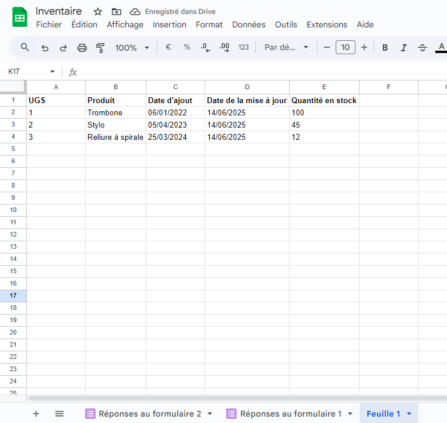Open the search menus magnifier icon

tap(25, 47)
